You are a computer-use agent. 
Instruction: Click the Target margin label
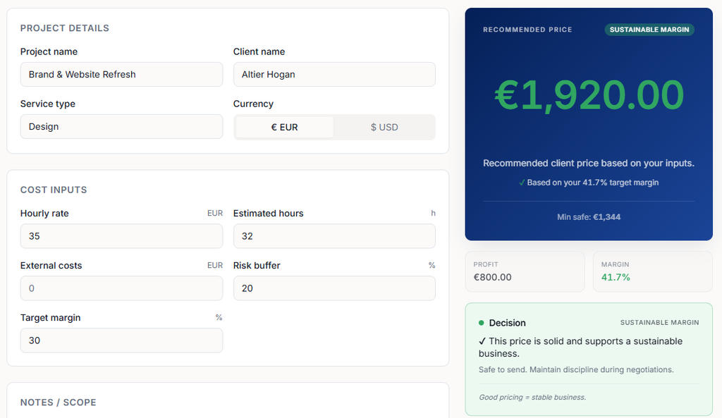tap(50, 318)
